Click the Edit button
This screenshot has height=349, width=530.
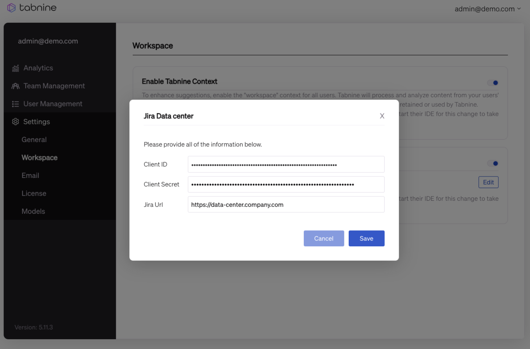488,182
